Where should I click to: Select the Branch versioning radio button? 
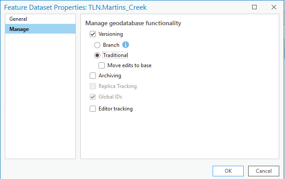(x=97, y=45)
